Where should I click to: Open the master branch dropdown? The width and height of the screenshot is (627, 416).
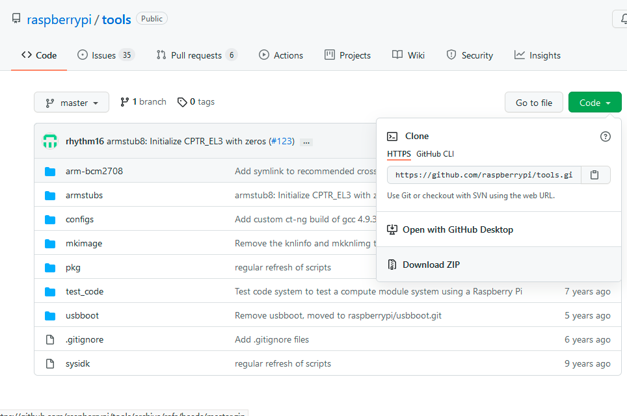[x=72, y=102]
